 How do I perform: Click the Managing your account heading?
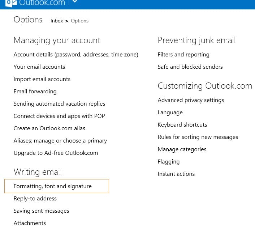click(57, 41)
